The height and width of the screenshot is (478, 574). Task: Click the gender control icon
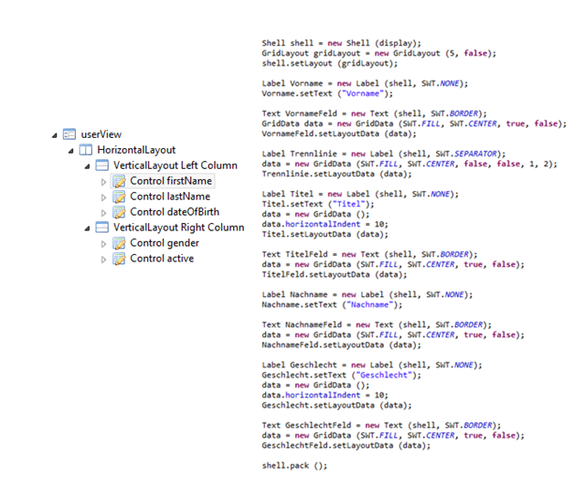[119, 243]
